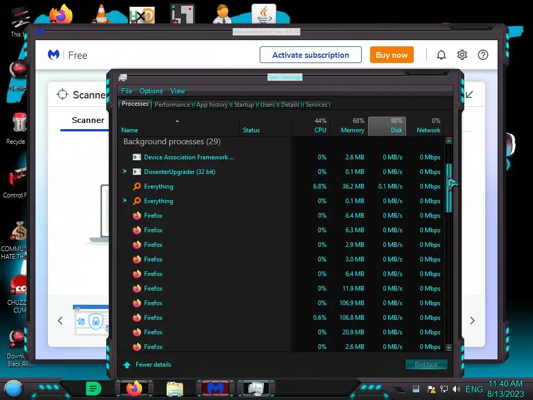Screen dimensions: 533x400
Task: Show next Malwarebytes carousel card
Action: pos(472,320)
